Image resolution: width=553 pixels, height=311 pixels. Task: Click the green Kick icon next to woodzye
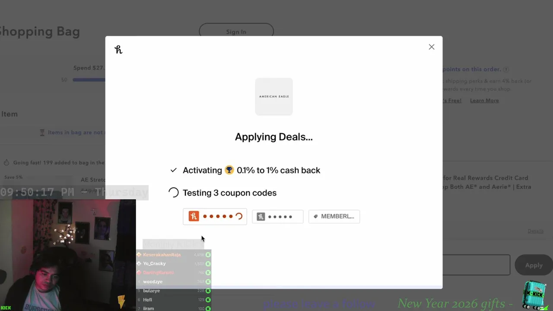[x=208, y=282]
